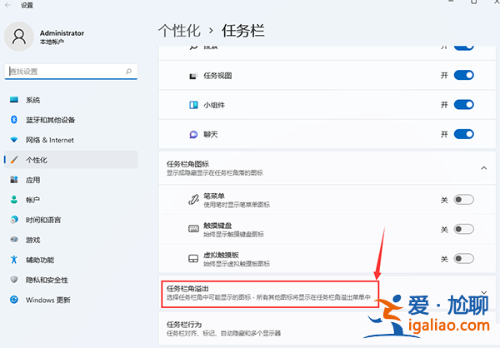Open 应用 settings category

[71, 180]
